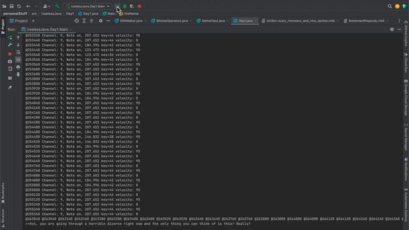Toggle scroll to end of console
409x230 pixels.
[x=19, y=59]
